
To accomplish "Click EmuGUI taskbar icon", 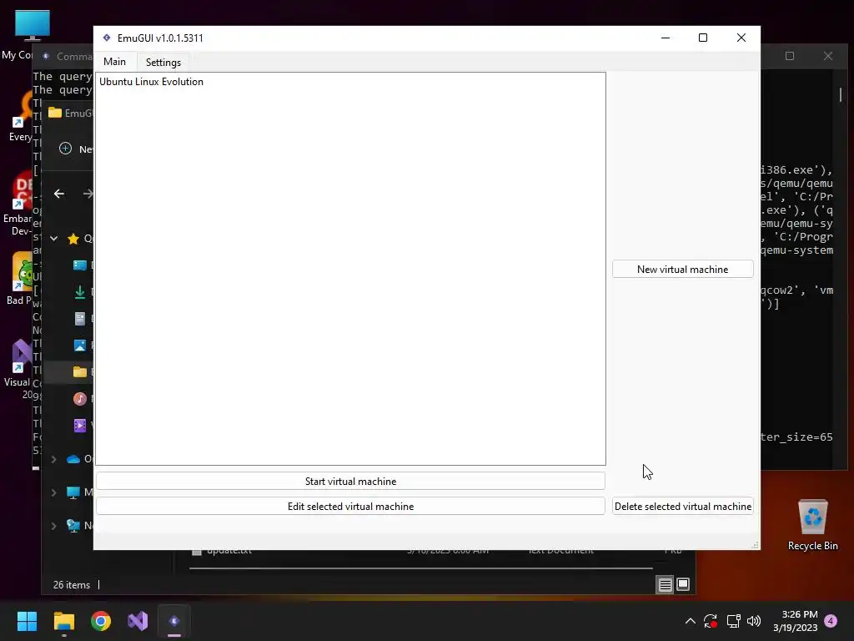I will pos(174,621).
